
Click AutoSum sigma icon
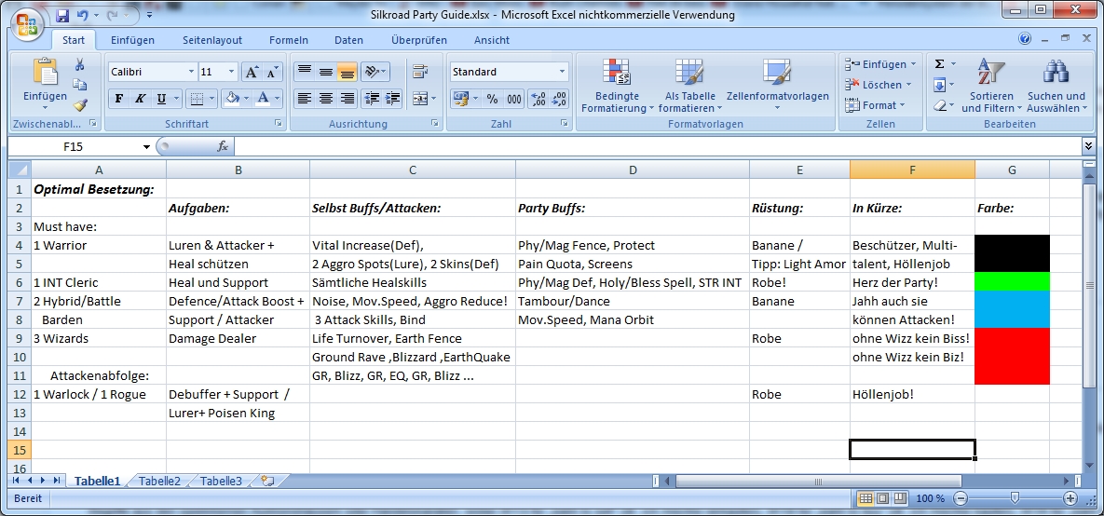tap(939, 64)
